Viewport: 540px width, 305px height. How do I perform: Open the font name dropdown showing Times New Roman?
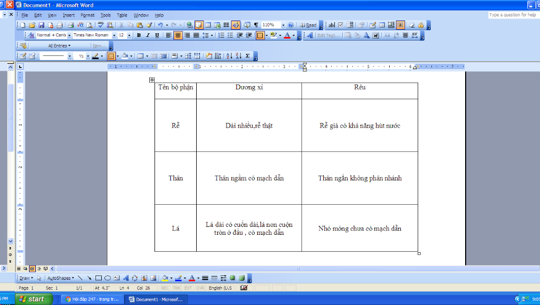(x=92, y=35)
